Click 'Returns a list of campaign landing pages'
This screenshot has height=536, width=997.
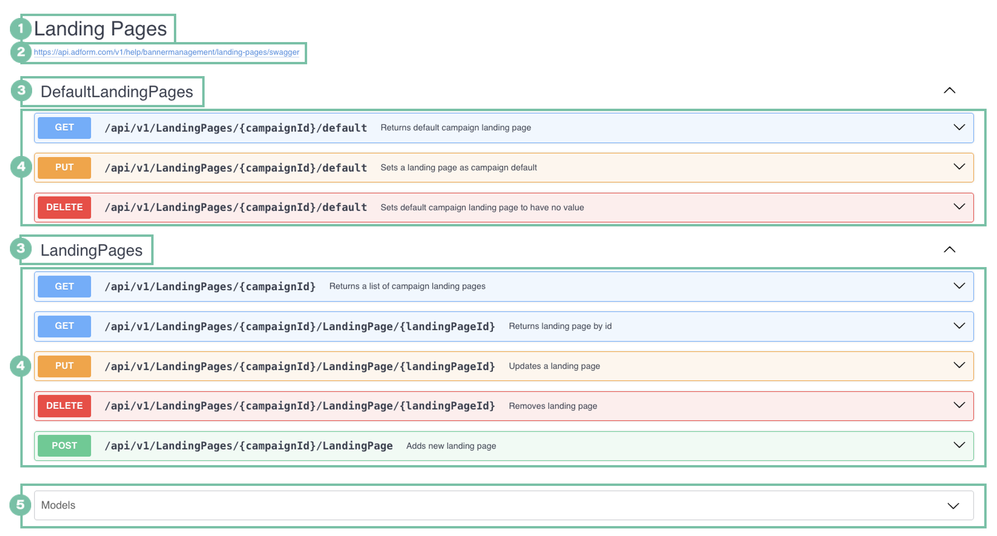pyautogui.click(x=407, y=286)
